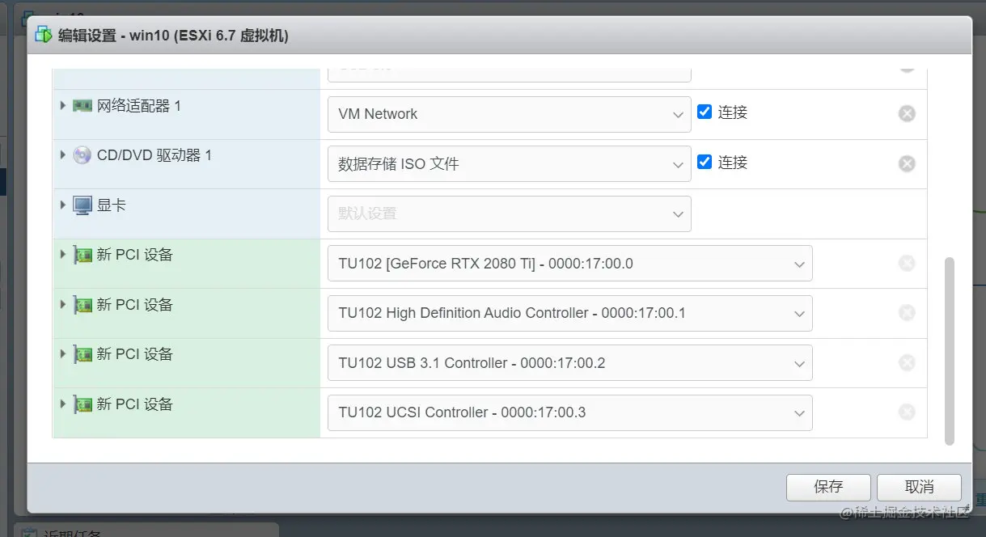Image resolution: width=986 pixels, height=537 pixels.
Task: Click the 新 PCI 设备 label beside RTX 2080 Ti
Action: pos(135,255)
